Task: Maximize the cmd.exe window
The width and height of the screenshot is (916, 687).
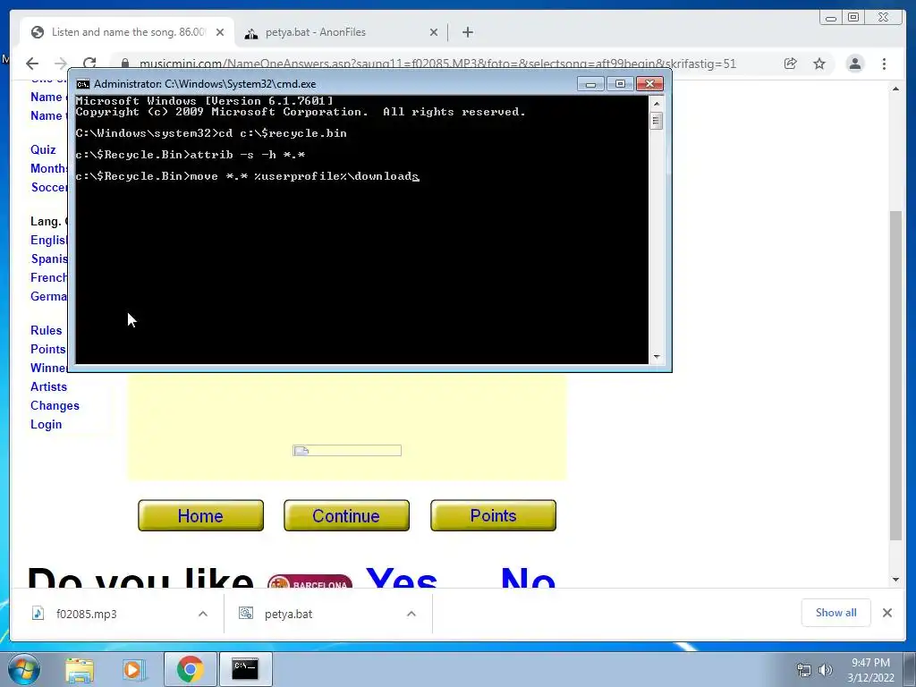Action: [620, 84]
